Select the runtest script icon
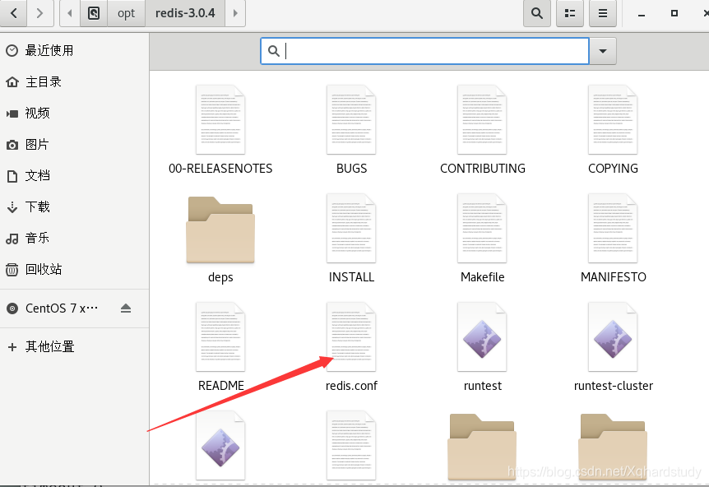709x487 pixels. pyautogui.click(x=482, y=337)
